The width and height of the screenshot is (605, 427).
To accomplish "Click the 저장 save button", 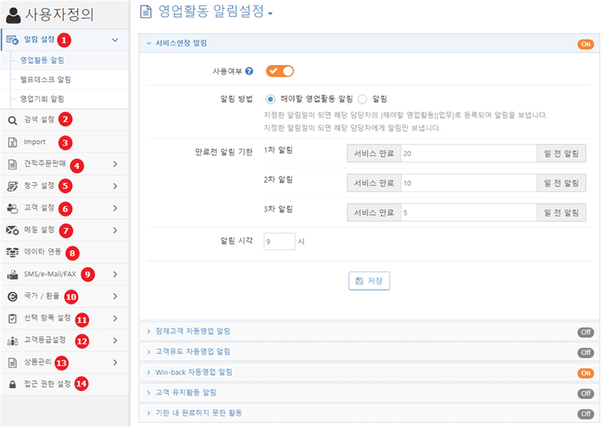I will click(x=369, y=281).
